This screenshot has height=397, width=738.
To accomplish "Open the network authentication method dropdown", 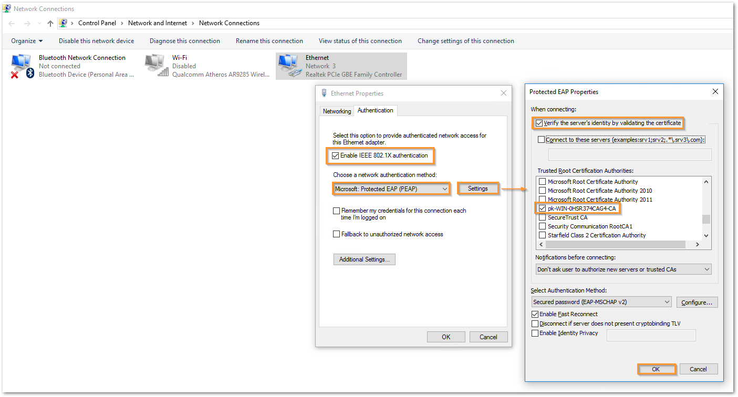I will pyautogui.click(x=391, y=189).
